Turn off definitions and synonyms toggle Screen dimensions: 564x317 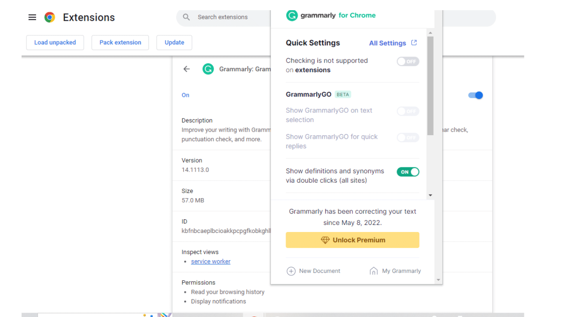click(408, 172)
